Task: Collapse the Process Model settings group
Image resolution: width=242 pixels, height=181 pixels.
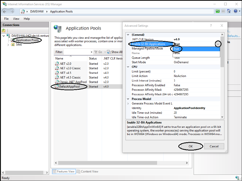Action: [128, 99]
